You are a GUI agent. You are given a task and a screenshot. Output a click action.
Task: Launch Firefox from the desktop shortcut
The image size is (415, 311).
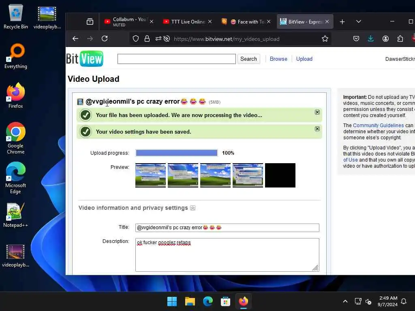pyautogui.click(x=16, y=96)
